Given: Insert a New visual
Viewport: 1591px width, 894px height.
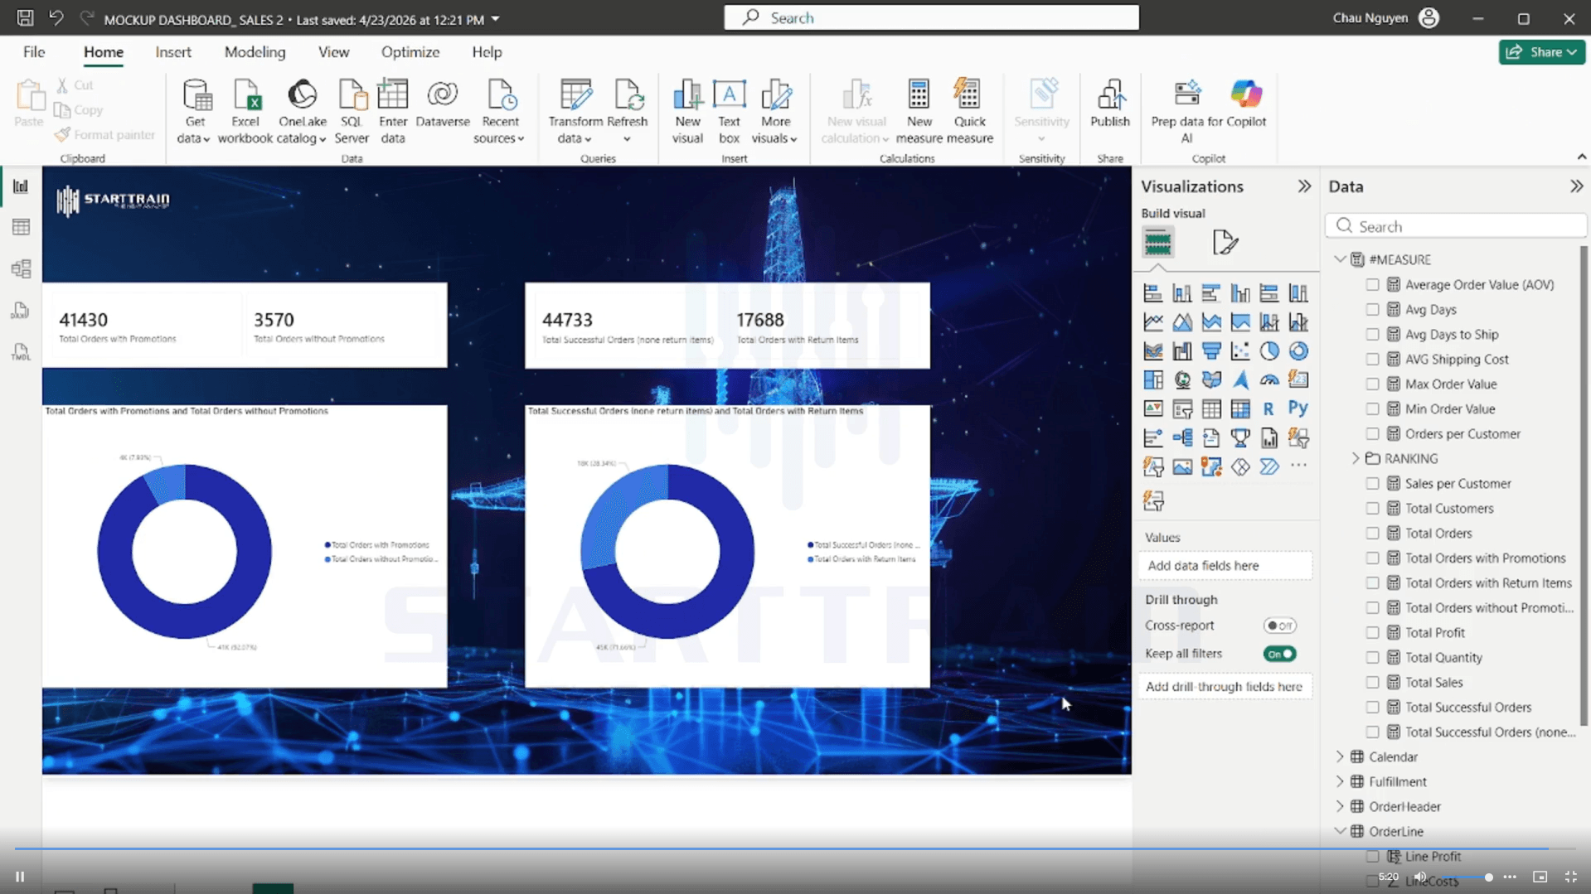Looking at the screenshot, I should tap(687, 111).
